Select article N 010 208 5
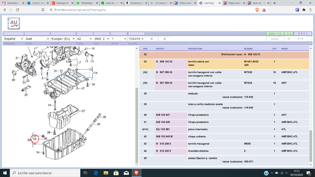The height and width of the screenshot is (177, 315). 163,144
